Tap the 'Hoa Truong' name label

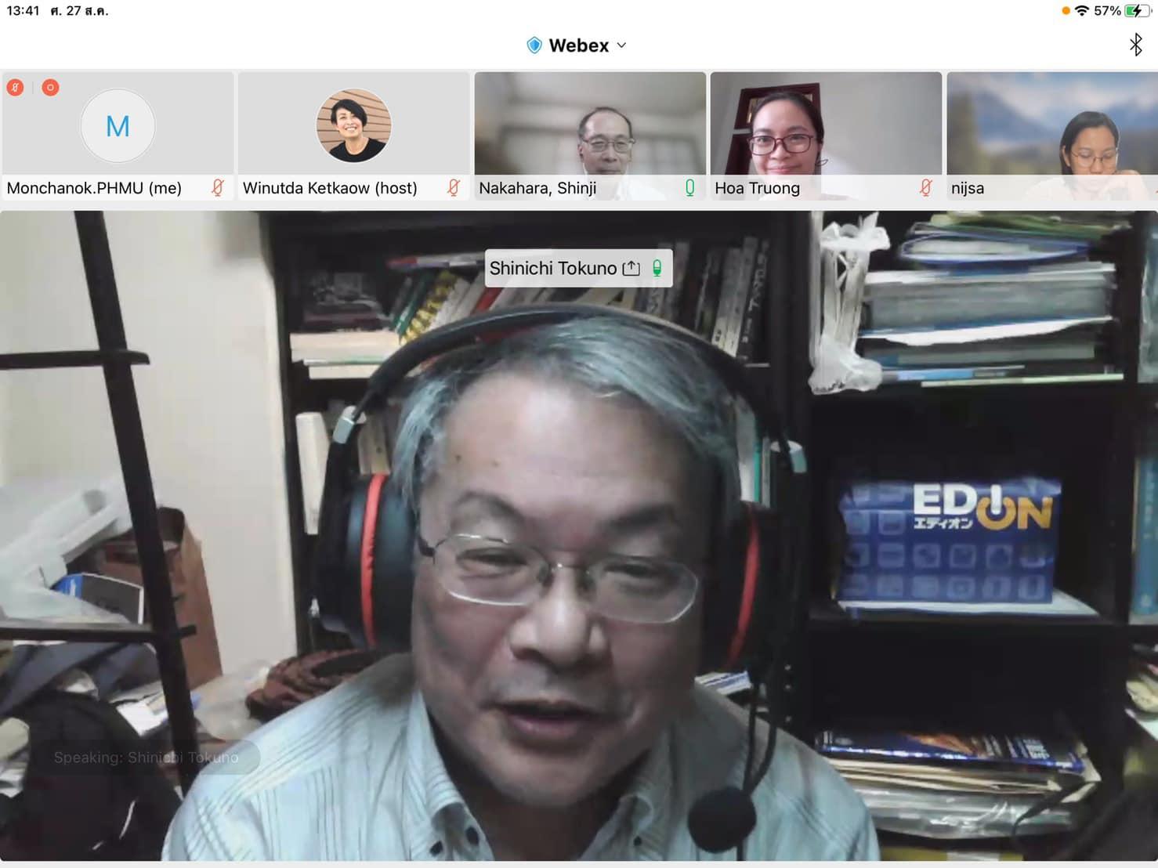[757, 188]
